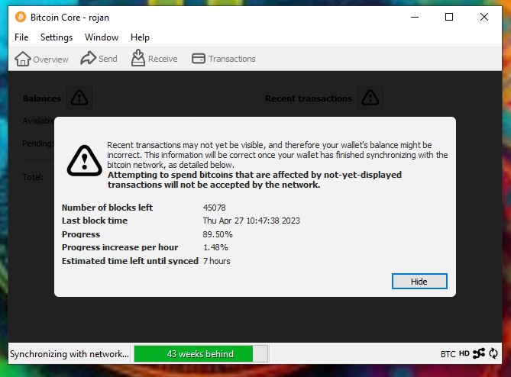
Task: Click the large warning triangle in dialog
Action: (x=85, y=161)
